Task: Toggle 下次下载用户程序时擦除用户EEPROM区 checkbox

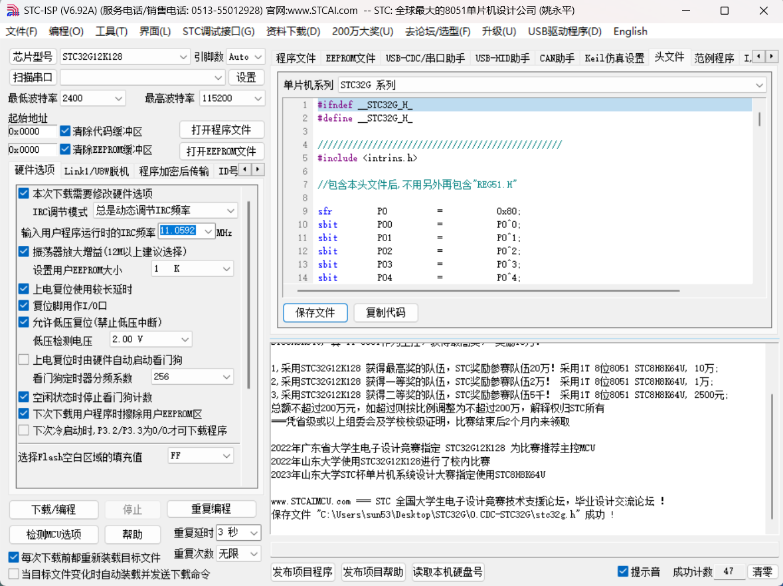Action: (x=23, y=414)
